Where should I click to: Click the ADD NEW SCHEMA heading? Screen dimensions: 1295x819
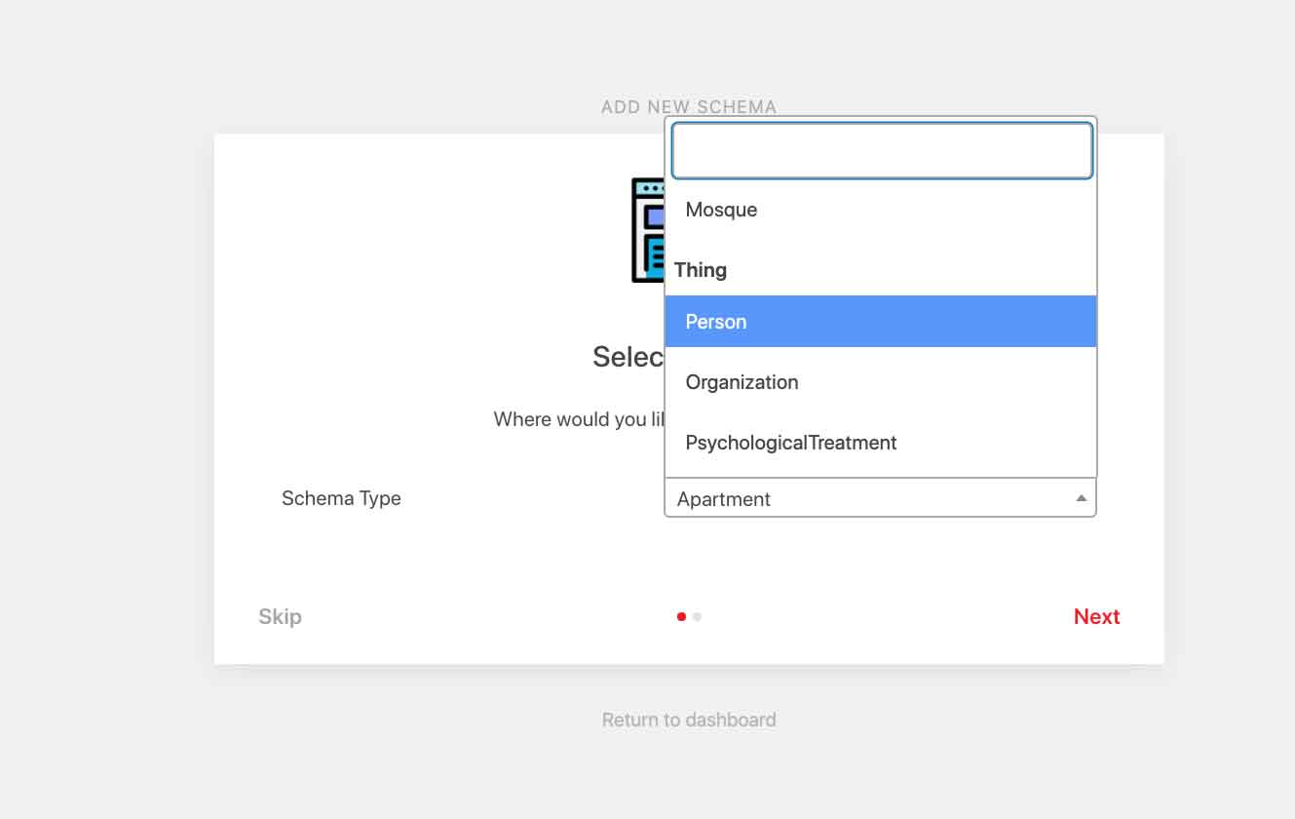point(689,107)
